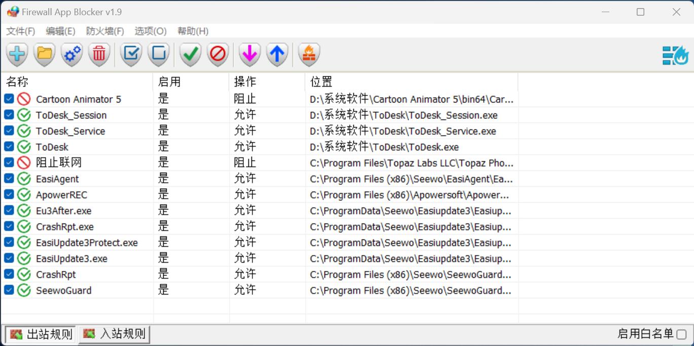694x346 pixels.
Task: Click the green checkmark Allow icon
Action: click(191, 54)
